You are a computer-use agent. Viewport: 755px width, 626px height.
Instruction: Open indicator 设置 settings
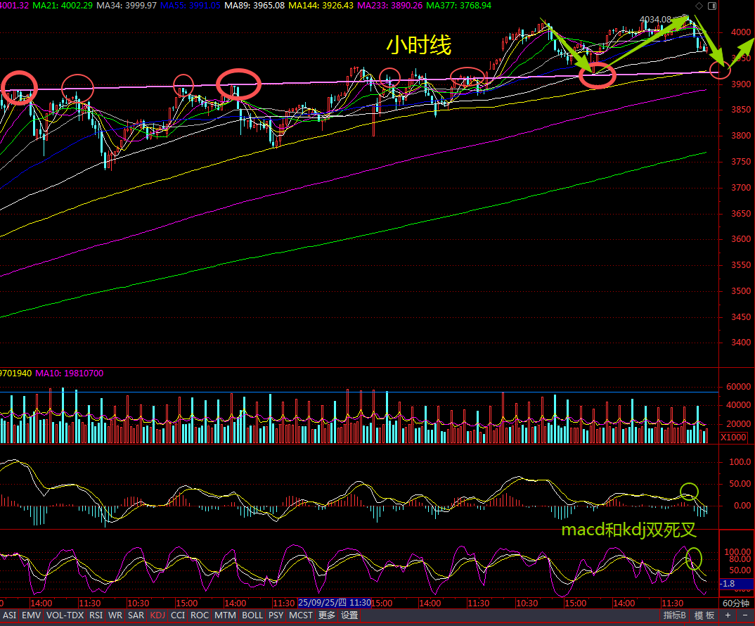coord(349,615)
